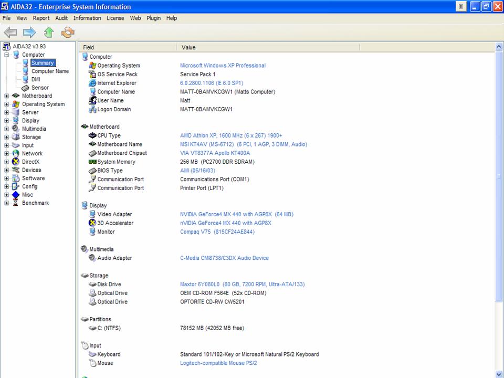Image resolution: width=504 pixels, height=378 pixels.
Task: Refresh the report with the orange arrows icon
Action: click(x=68, y=32)
